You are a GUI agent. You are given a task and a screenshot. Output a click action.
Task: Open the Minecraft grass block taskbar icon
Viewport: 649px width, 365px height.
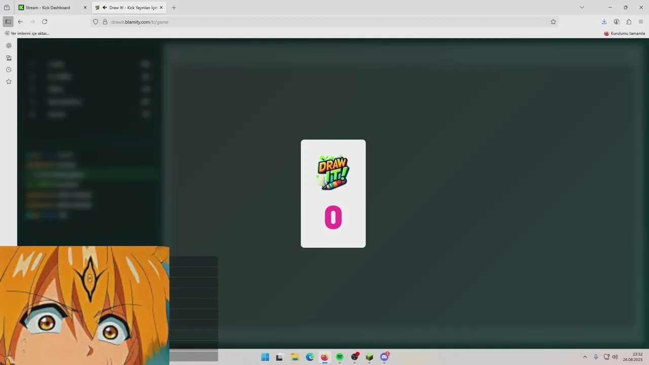pos(370,357)
